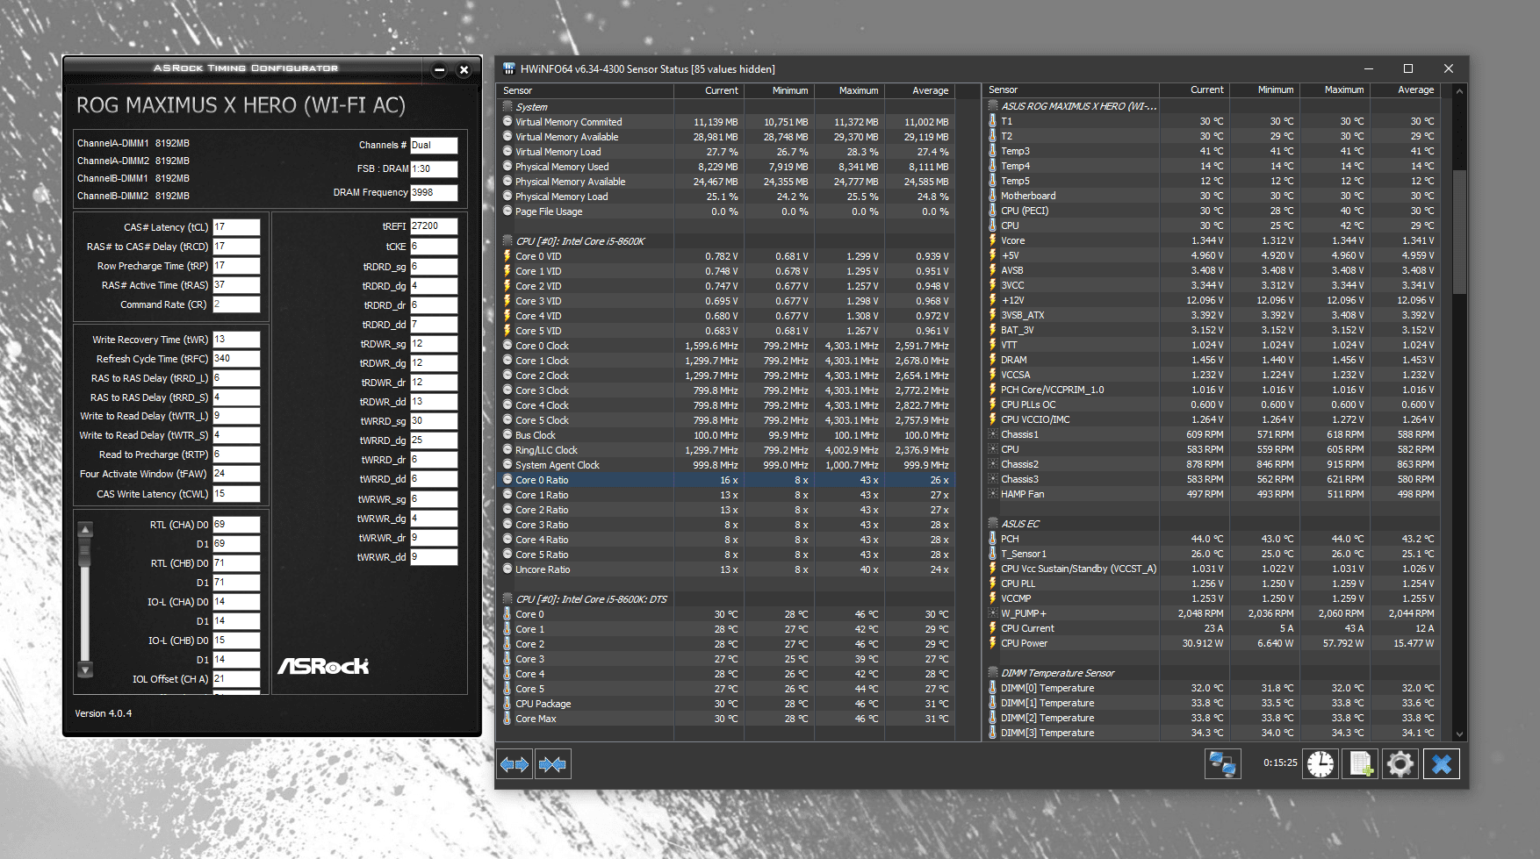Screen dimensions: 1540x859
Task: Click the Core 0 VID lightning bolt icon
Action: [x=507, y=256]
